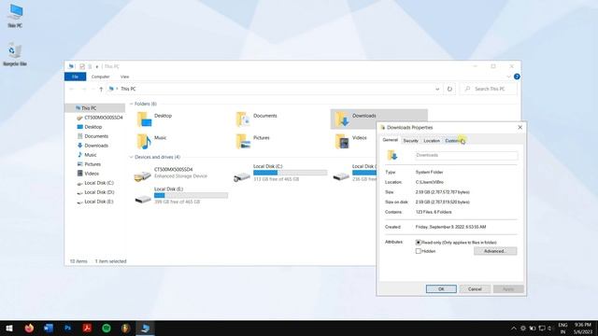This screenshot has width=598, height=336.
Task: Click the up-directory arrow in Explorer
Action: pos(101,89)
